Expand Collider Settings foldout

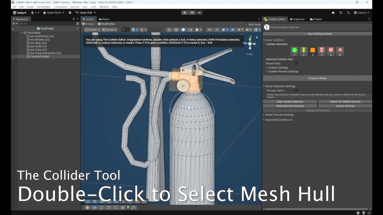pos(267,68)
